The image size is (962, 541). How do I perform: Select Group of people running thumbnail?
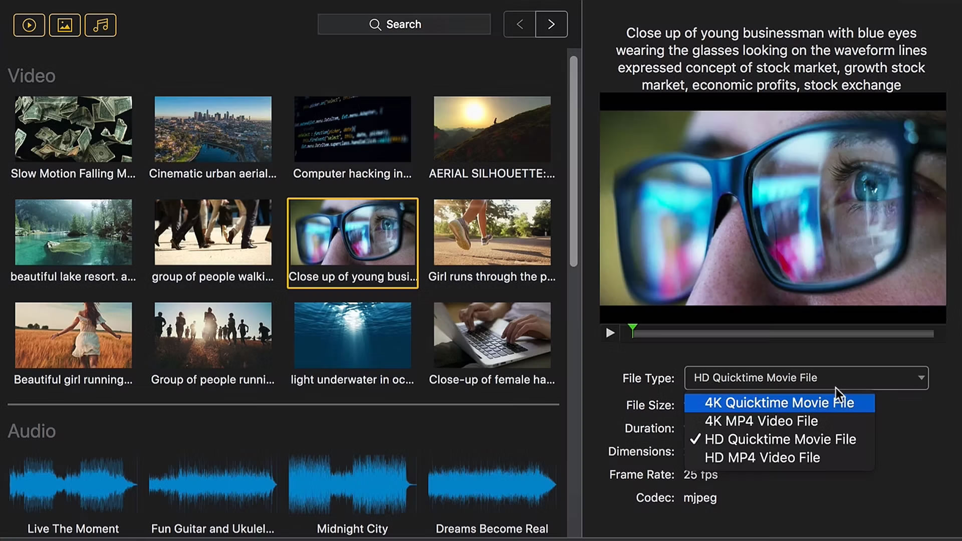point(213,335)
